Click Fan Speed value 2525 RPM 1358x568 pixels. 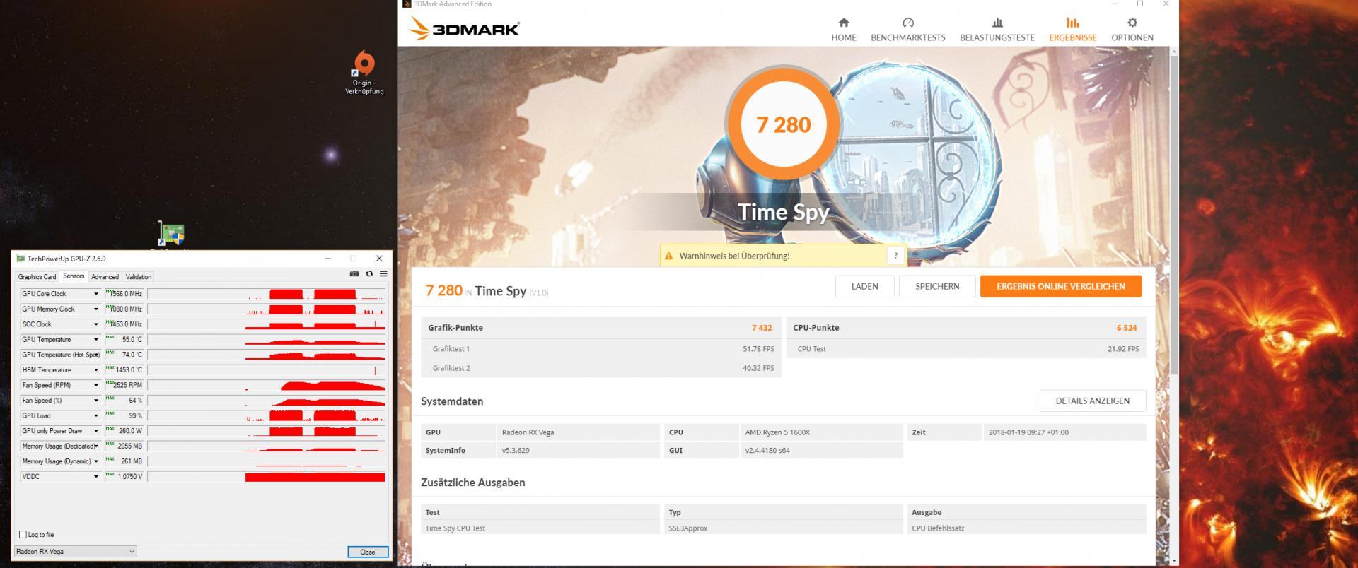(124, 386)
